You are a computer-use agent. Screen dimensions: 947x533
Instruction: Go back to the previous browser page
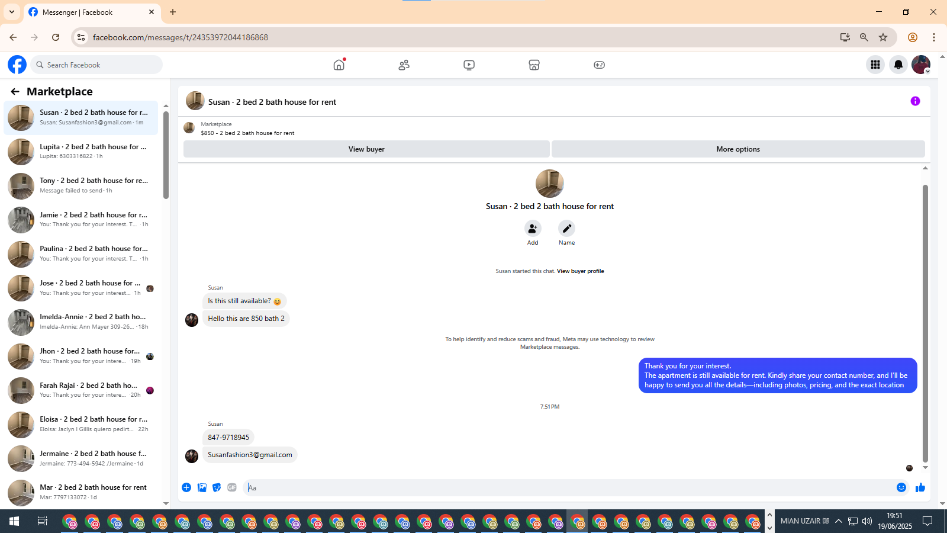[13, 37]
